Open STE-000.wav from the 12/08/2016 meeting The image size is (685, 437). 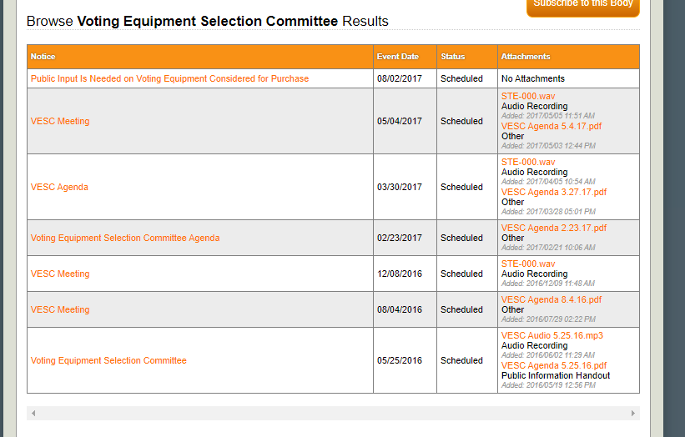point(528,264)
